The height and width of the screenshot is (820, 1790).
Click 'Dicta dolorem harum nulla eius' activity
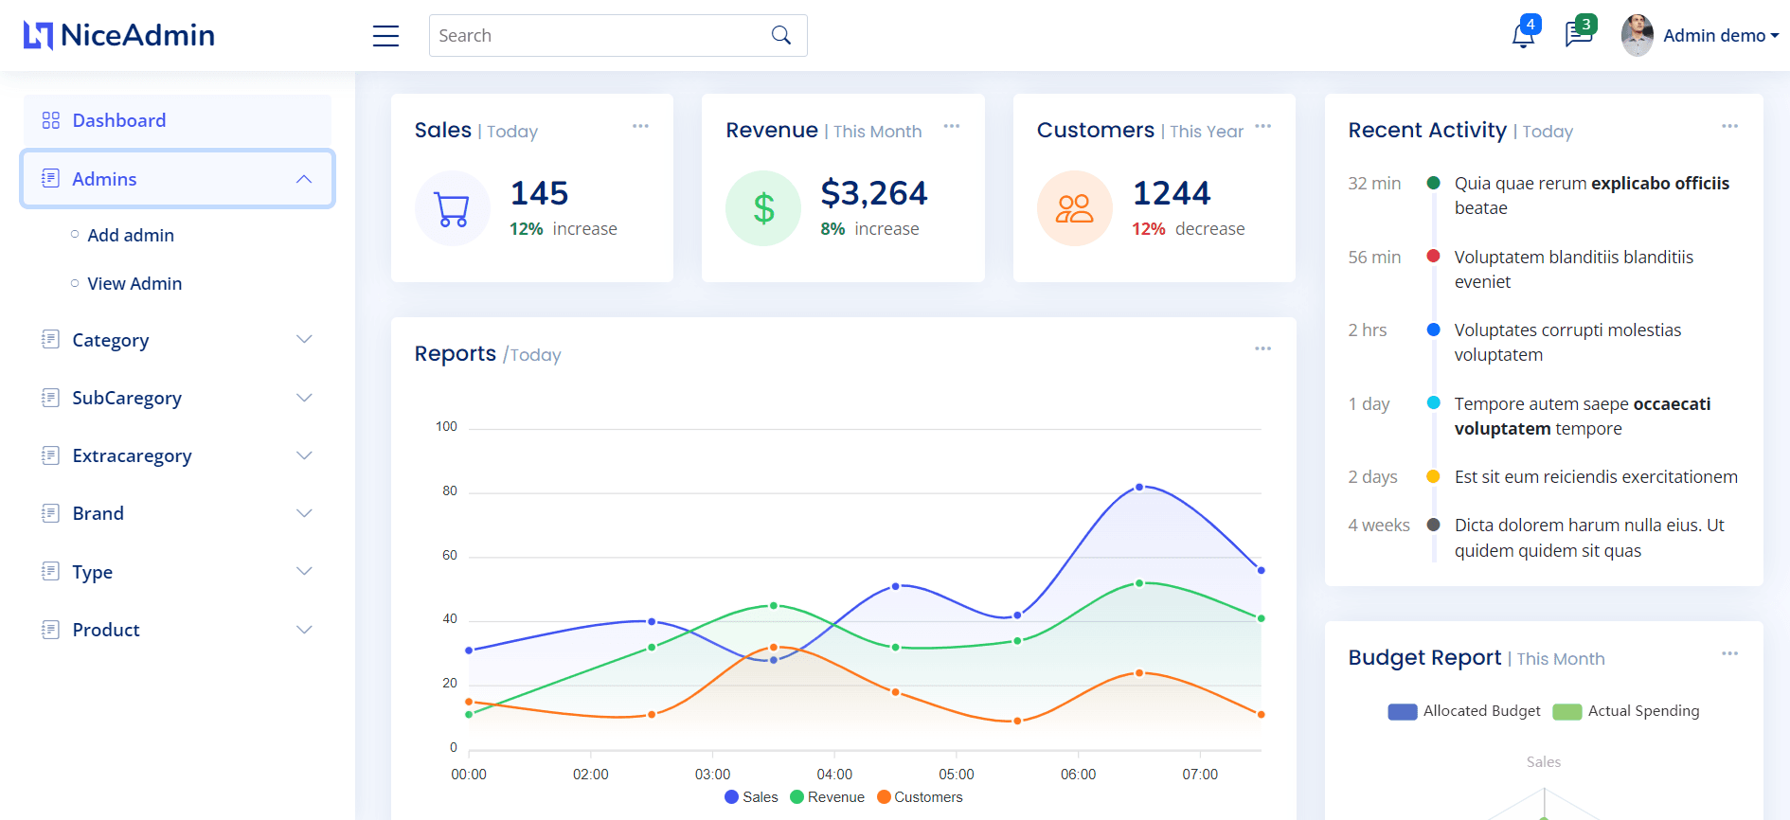pos(1589,538)
